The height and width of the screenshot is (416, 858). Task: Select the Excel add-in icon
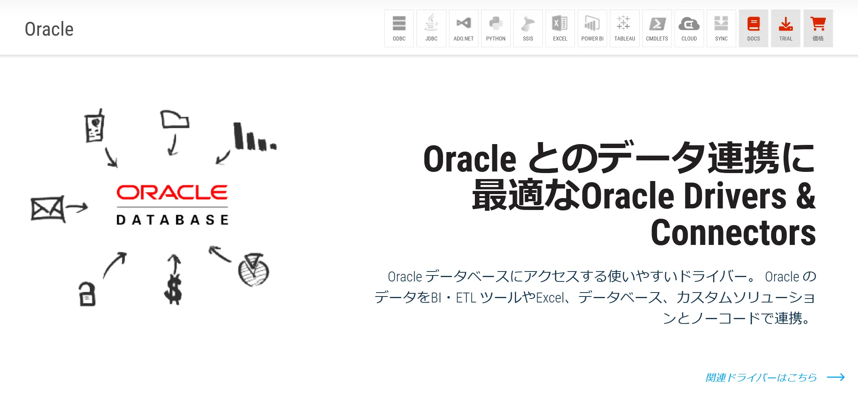tap(560, 29)
